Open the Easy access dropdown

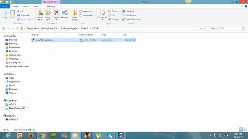point(87,15)
